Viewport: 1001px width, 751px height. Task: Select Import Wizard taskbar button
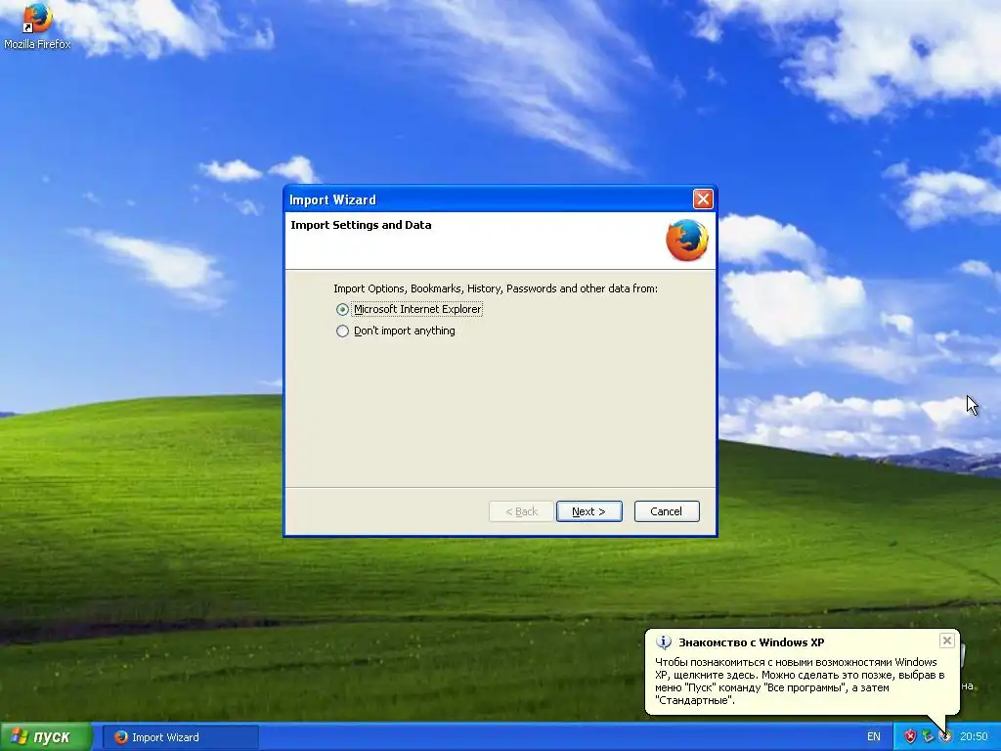181,737
